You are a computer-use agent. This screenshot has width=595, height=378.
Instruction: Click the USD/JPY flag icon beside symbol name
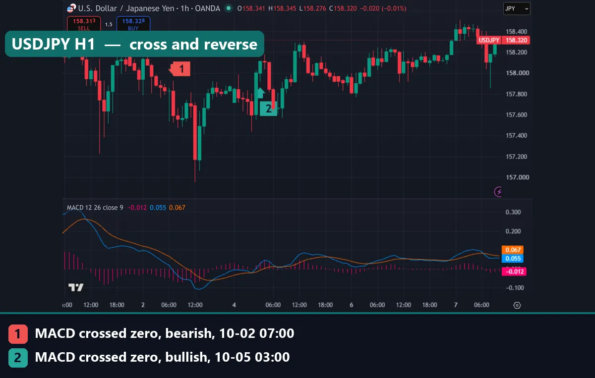71,8
